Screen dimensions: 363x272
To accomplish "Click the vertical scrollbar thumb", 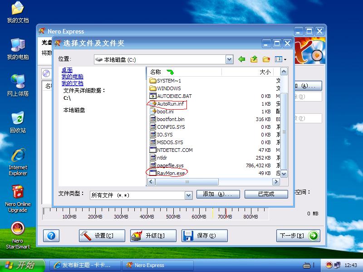I will coord(284,131).
